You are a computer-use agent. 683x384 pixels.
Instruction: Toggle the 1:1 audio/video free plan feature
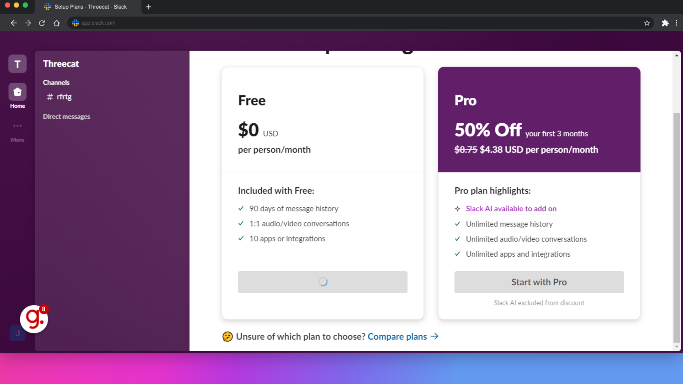pyautogui.click(x=240, y=224)
